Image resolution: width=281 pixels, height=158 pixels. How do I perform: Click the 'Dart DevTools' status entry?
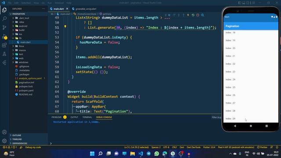click(194, 147)
